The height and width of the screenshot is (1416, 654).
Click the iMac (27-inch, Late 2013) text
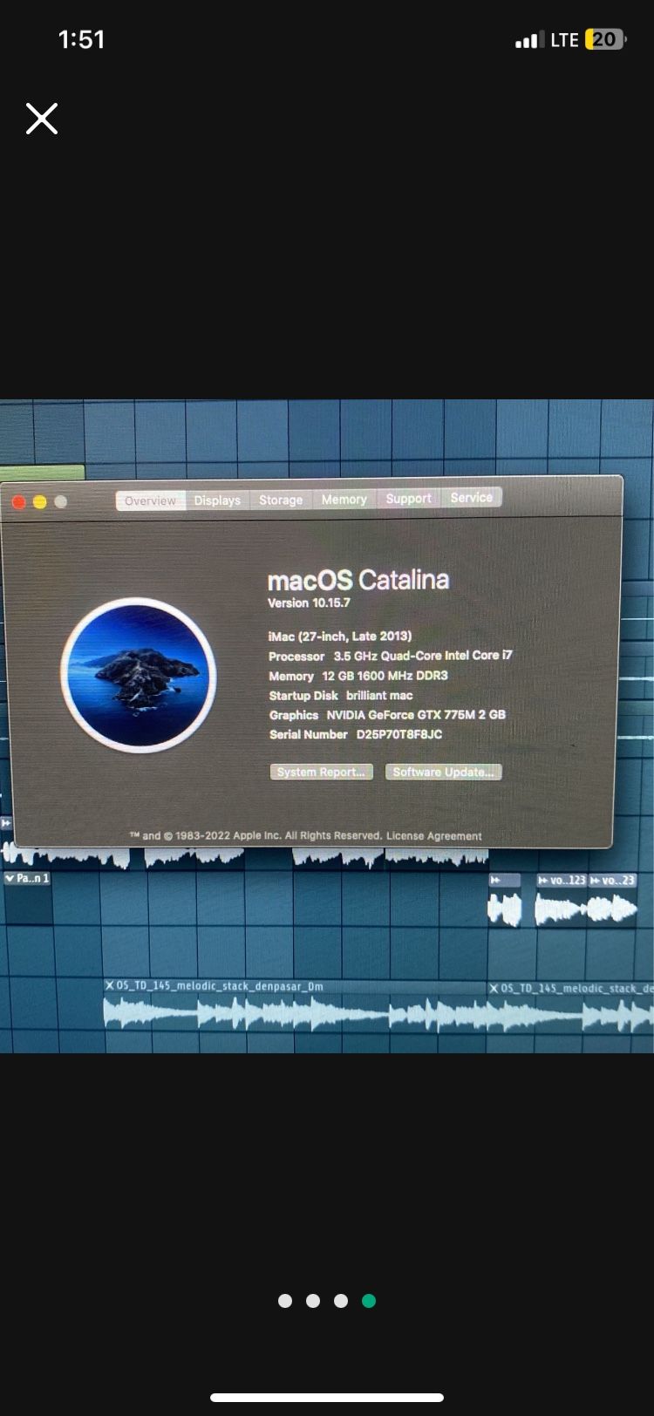coord(339,636)
